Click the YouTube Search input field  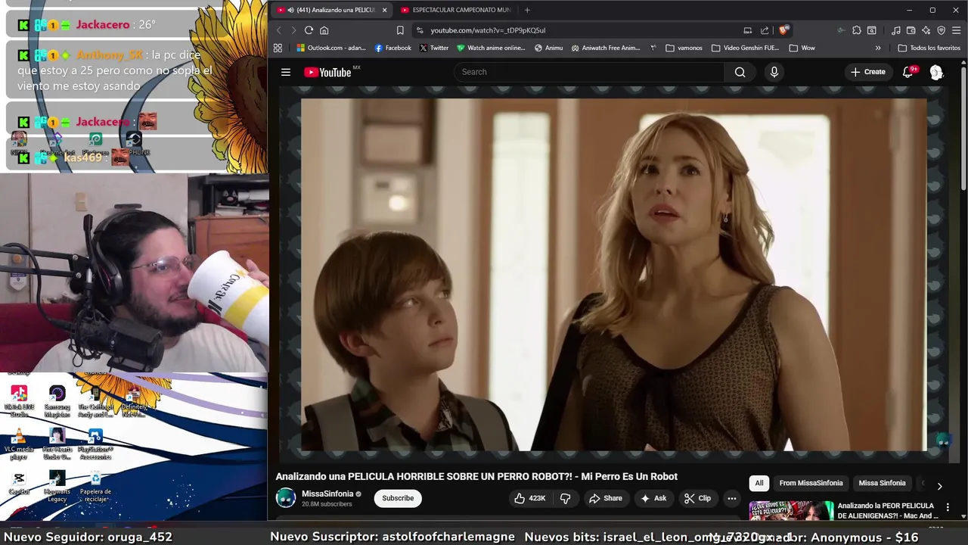[589, 72]
